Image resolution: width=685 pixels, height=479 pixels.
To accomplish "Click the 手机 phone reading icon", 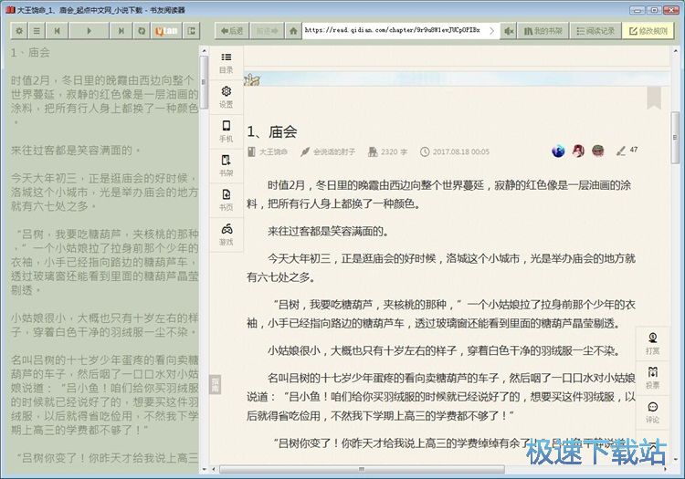I will [226, 130].
